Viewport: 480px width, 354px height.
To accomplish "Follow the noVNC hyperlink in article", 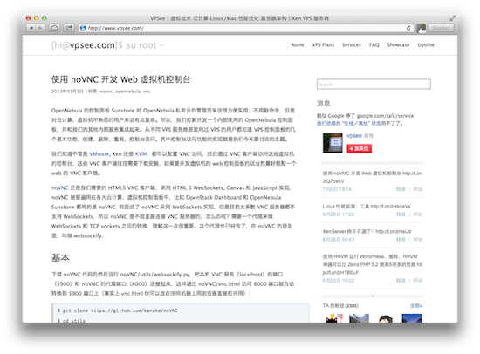I will pyautogui.click(x=59, y=187).
